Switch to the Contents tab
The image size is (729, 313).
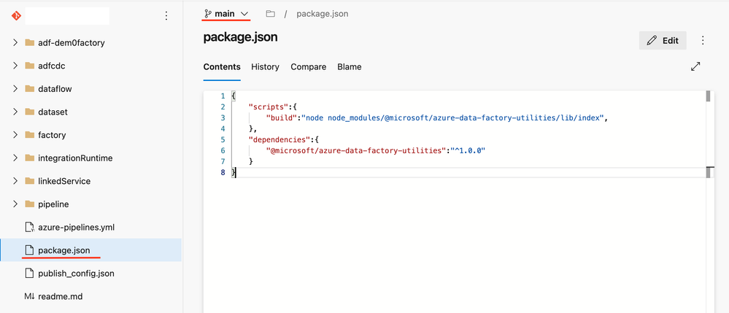tap(222, 67)
